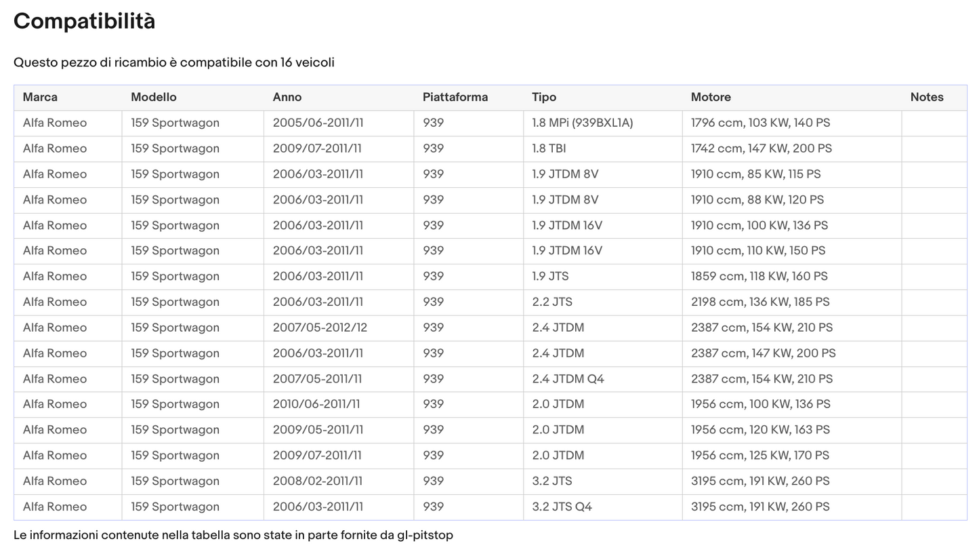
Task: Click the Notes column header
Action: point(926,97)
